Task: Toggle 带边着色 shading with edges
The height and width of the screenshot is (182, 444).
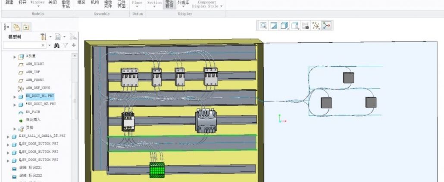Action: point(169,4)
